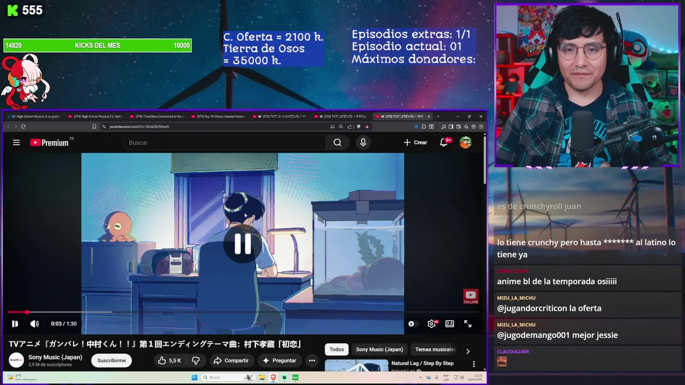Select the Temas musicales filter chip
The image size is (685, 385).
[435, 350]
